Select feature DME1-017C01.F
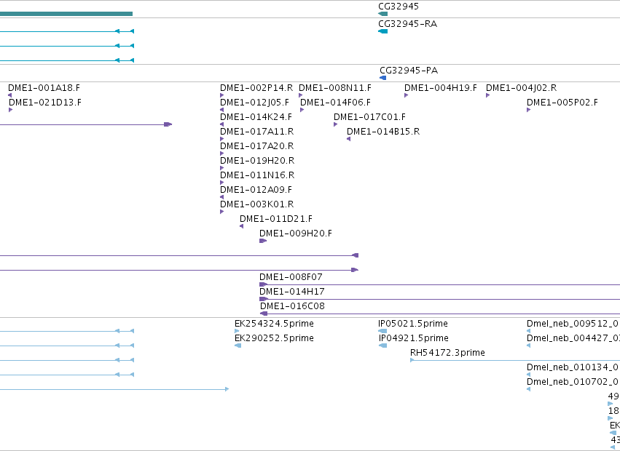This screenshot has height=451, width=620. [369, 117]
